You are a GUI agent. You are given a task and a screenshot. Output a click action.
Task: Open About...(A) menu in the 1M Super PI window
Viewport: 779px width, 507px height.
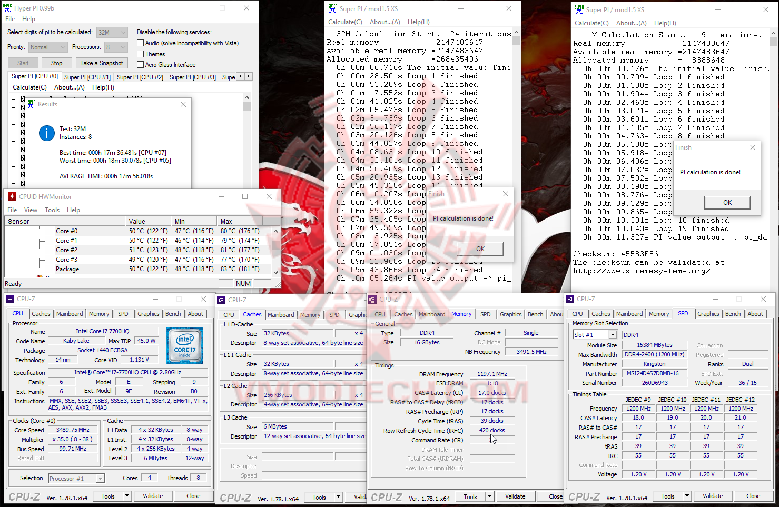(x=631, y=23)
